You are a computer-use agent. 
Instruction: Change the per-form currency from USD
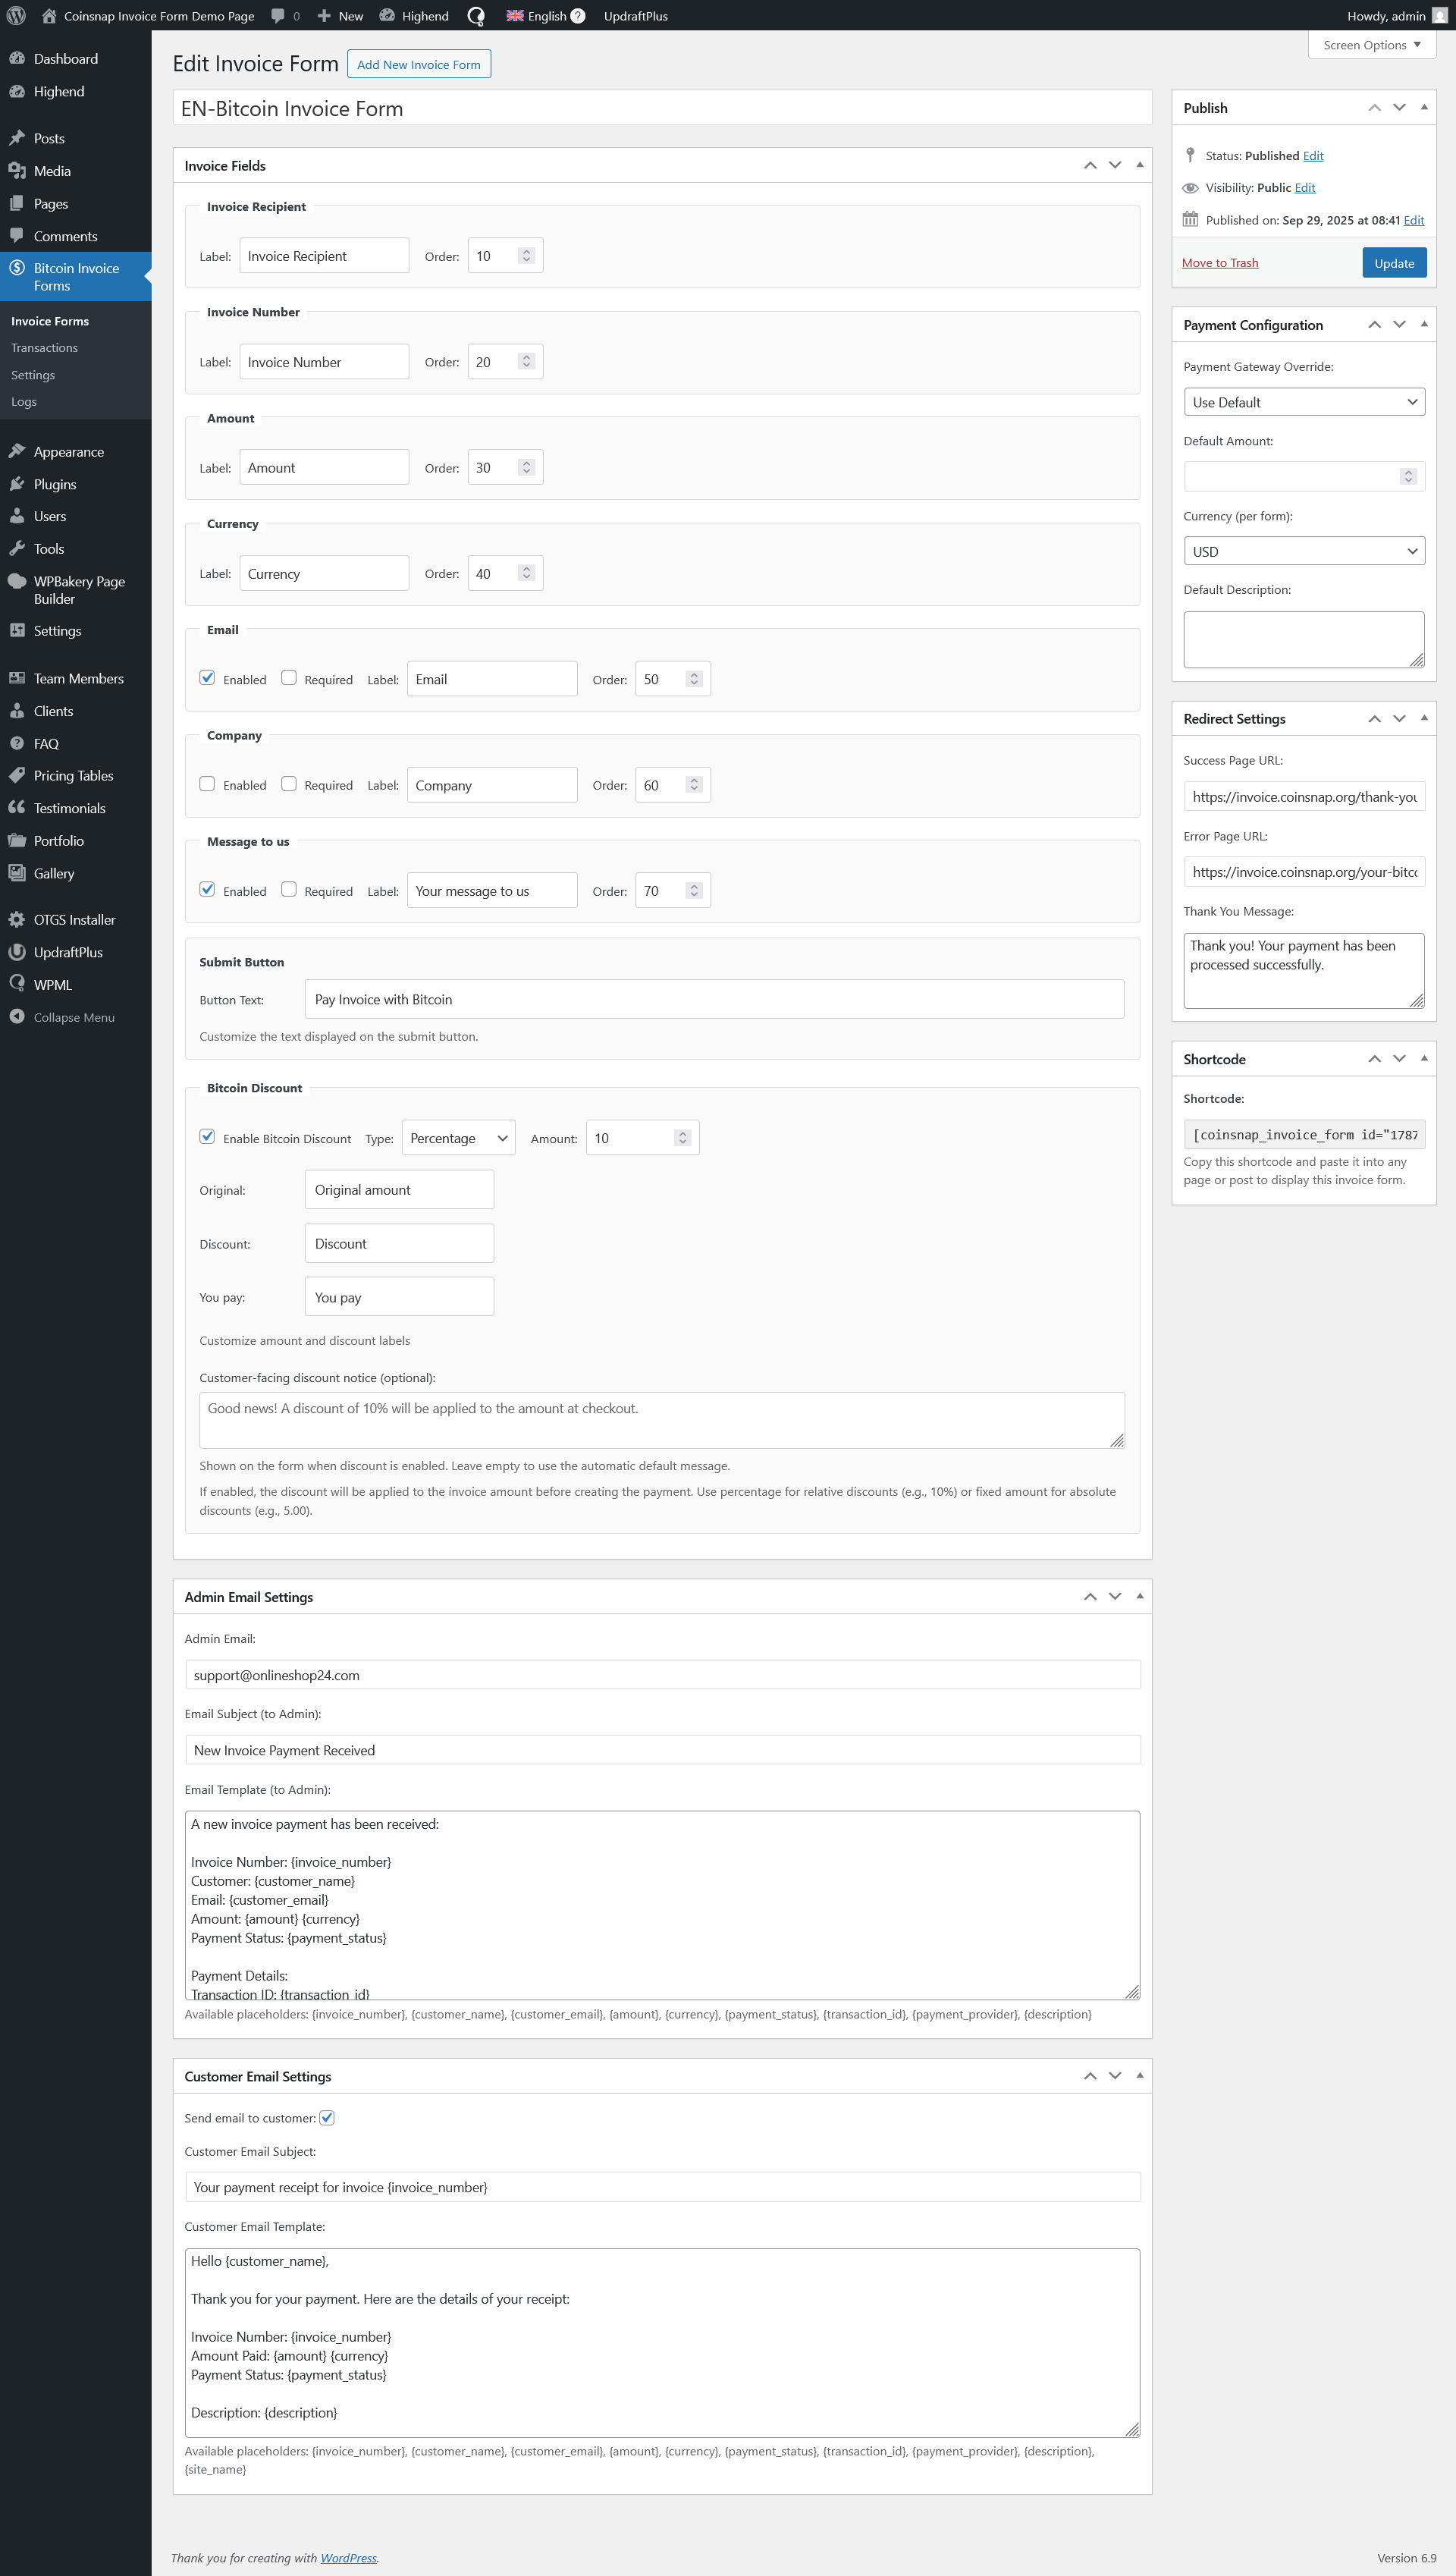1304,551
